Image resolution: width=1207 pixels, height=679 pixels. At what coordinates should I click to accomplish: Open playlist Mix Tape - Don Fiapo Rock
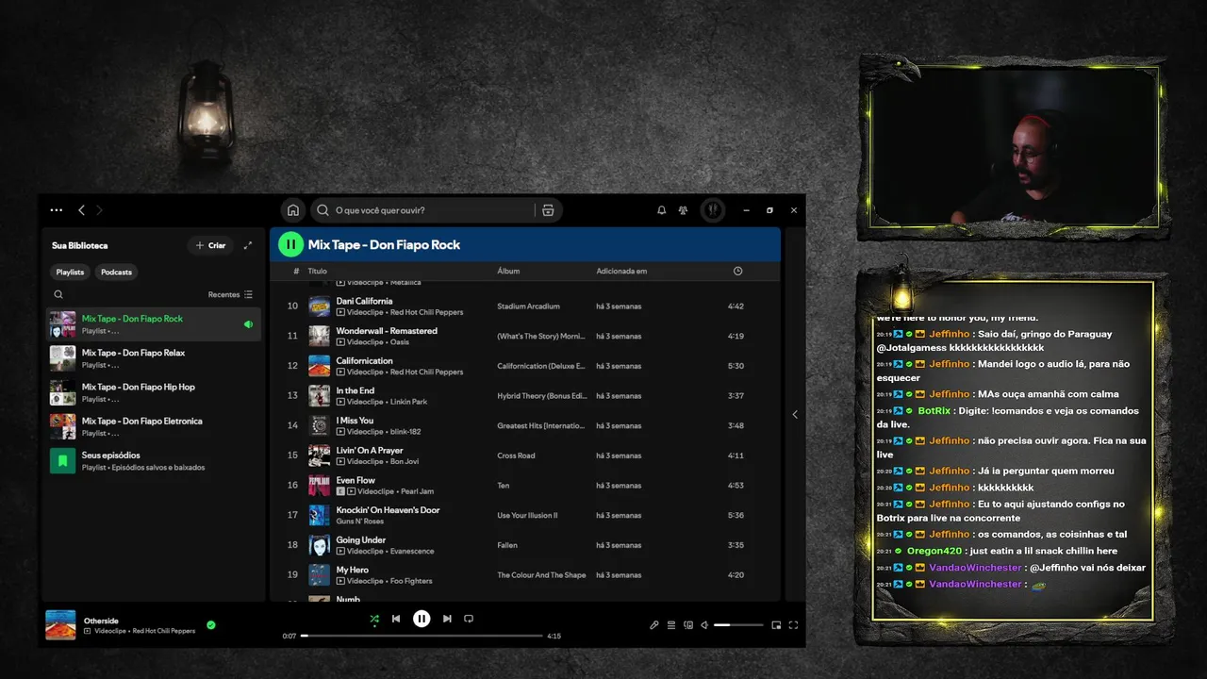154,323
